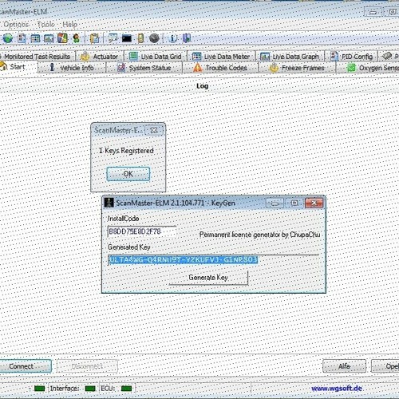The height and width of the screenshot is (399, 399).
Task: Click the document report toolbar icon
Action: coord(22,38)
